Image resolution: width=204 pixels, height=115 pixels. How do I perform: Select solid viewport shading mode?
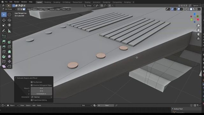tap(191, 9)
